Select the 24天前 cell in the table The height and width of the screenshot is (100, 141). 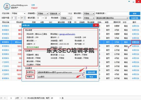click(117, 78)
